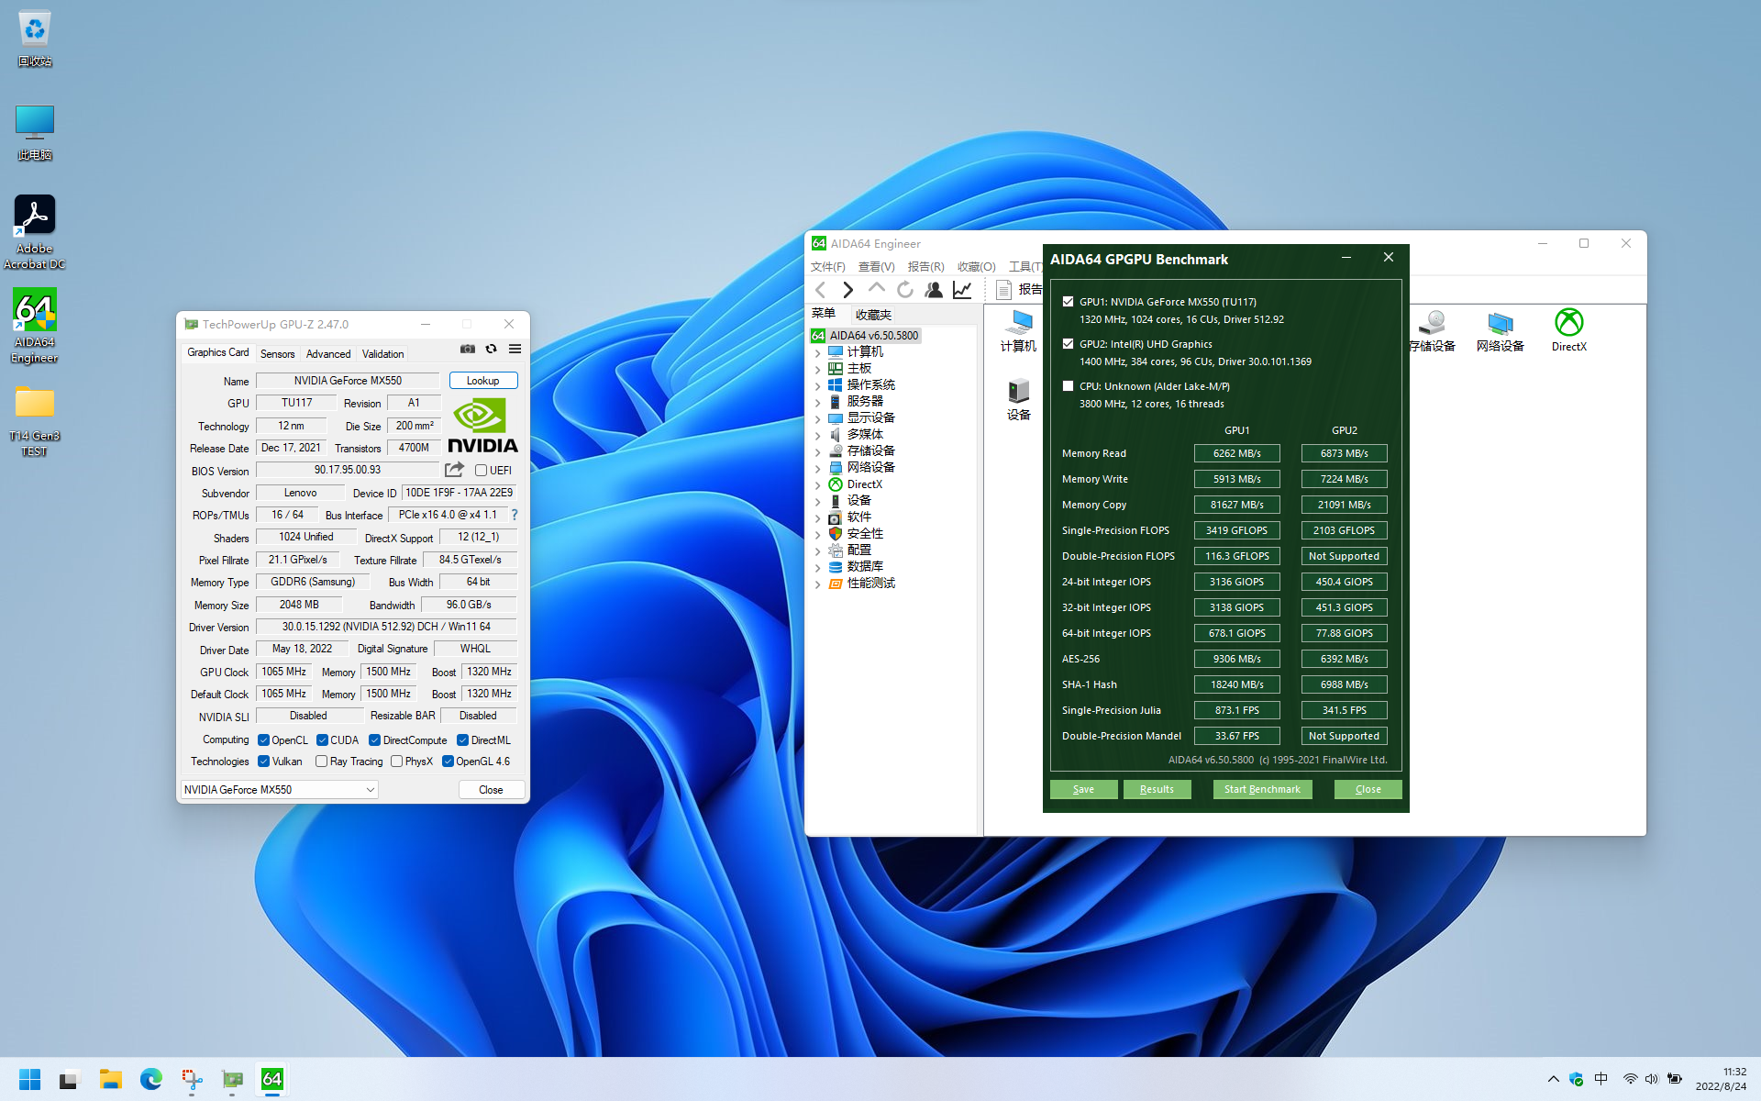This screenshot has height=1101, width=1761.
Task: Open 文件(F) menu in AIDA64
Action: pos(827,267)
